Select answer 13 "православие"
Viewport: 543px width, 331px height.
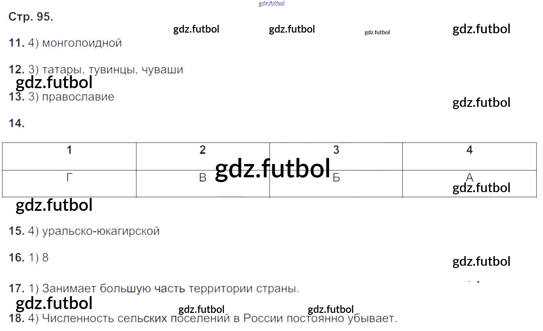pos(78,97)
